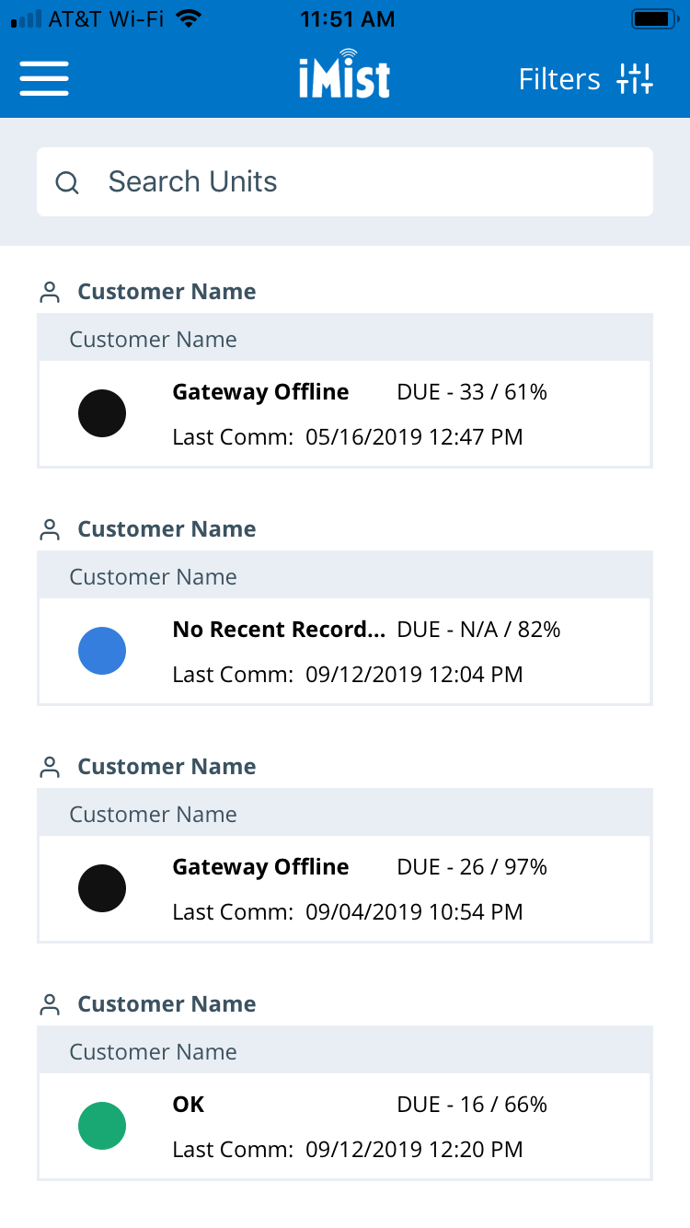Click the search magnifier icon
The height and width of the screenshot is (1228, 690).
pyautogui.click(x=67, y=182)
